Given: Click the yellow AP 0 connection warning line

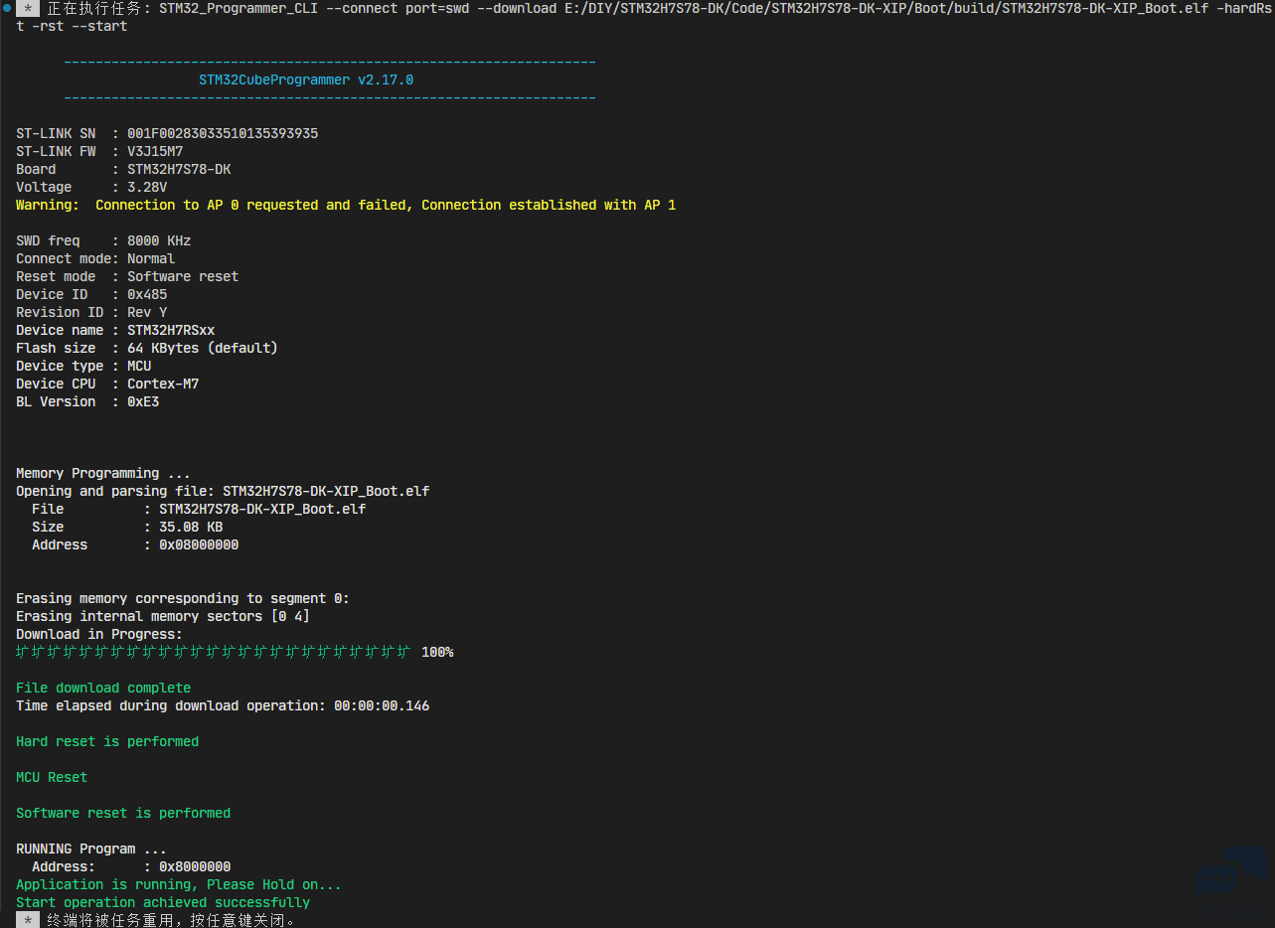Looking at the screenshot, I should [x=346, y=205].
